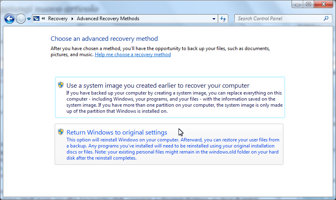Open the recent pages dropdown arrow

(29, 19)
